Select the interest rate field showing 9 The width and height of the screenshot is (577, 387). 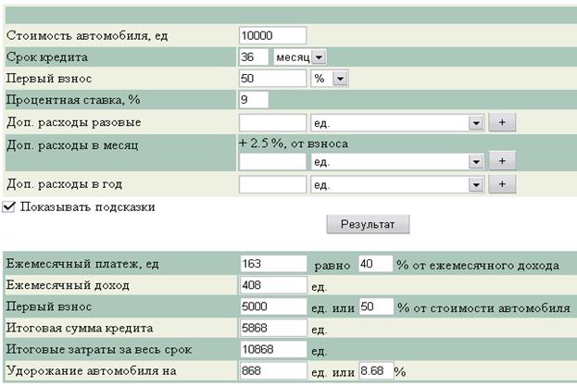click(x=254, y=100)
